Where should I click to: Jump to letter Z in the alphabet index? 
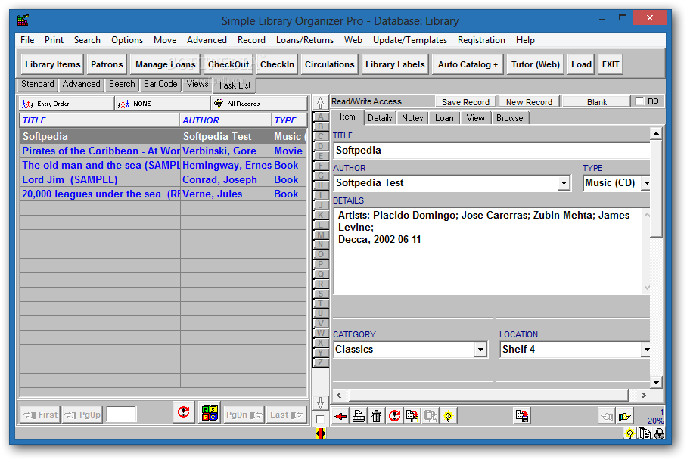pos(321,362)
